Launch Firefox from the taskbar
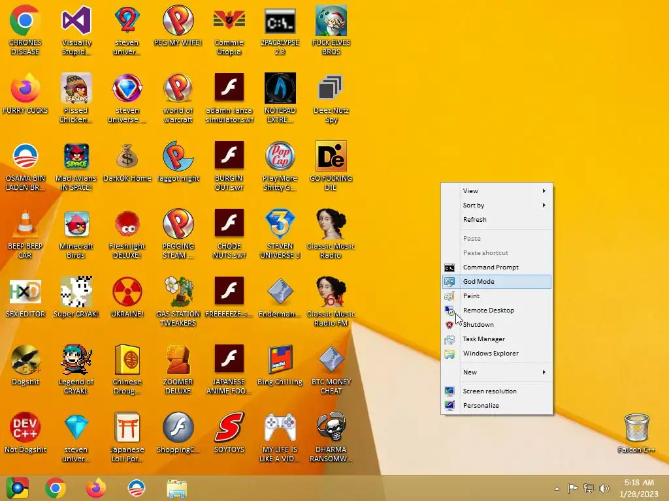669x501 pixels. point(96,488)
